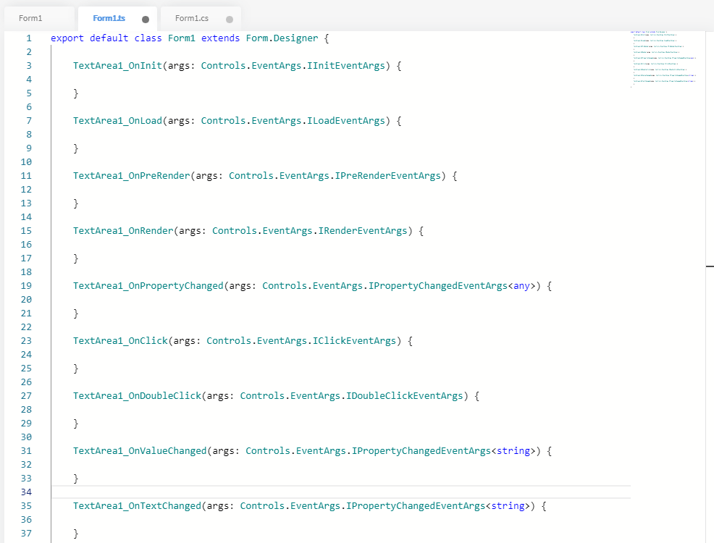Click IRenderEventArgs type on line 15
The image size is (714, 543).
[x=368, y=230]
